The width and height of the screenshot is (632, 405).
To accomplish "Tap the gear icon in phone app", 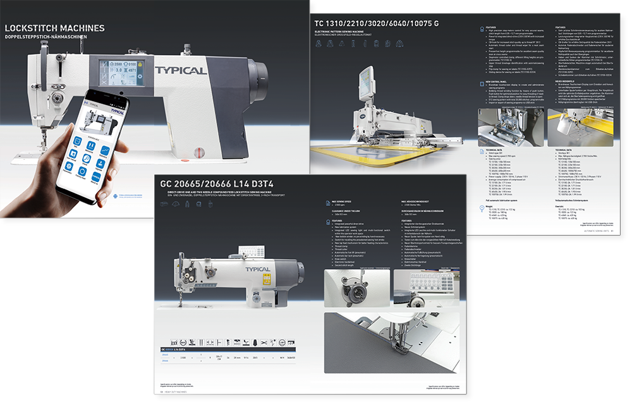I will [x=69, y=166].
